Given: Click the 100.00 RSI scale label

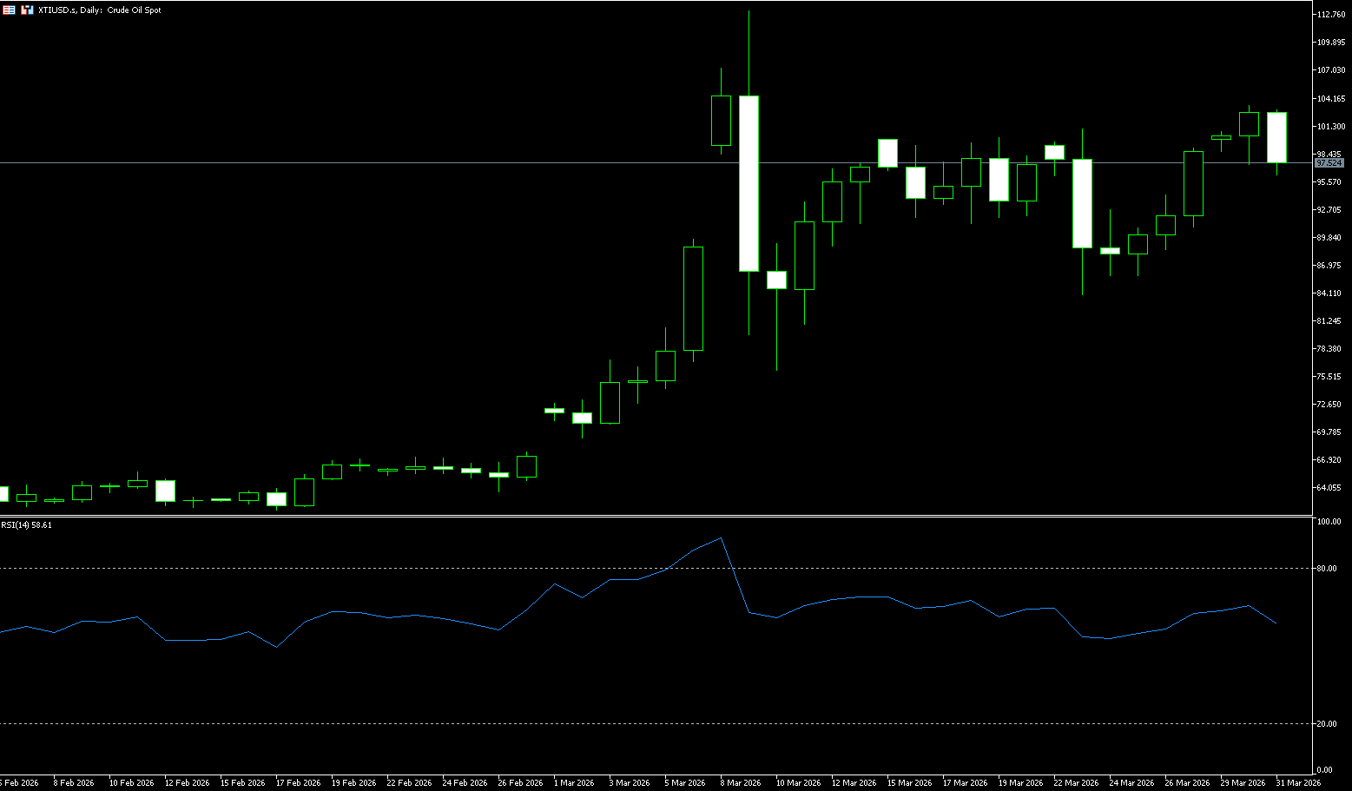Looking at the screenshot, I should pos(1328,522).
